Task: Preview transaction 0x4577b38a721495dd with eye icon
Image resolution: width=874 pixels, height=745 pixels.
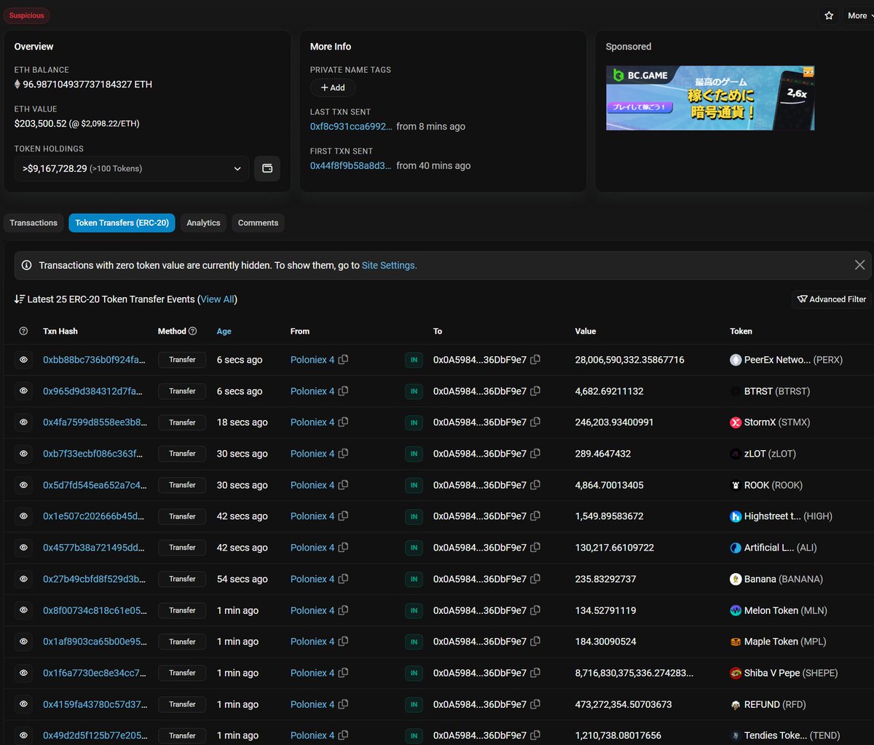Action: point(23,548)
